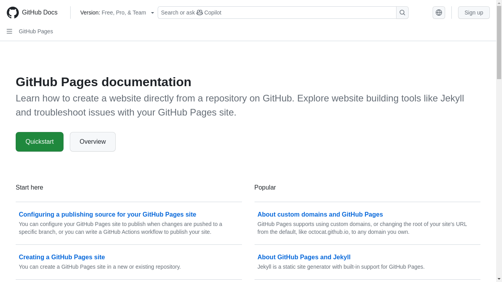Read "About custom domains and GitHub Pages"
Image resolution: width=502 pixels, height=282 pixels.
tap(320, 214)
